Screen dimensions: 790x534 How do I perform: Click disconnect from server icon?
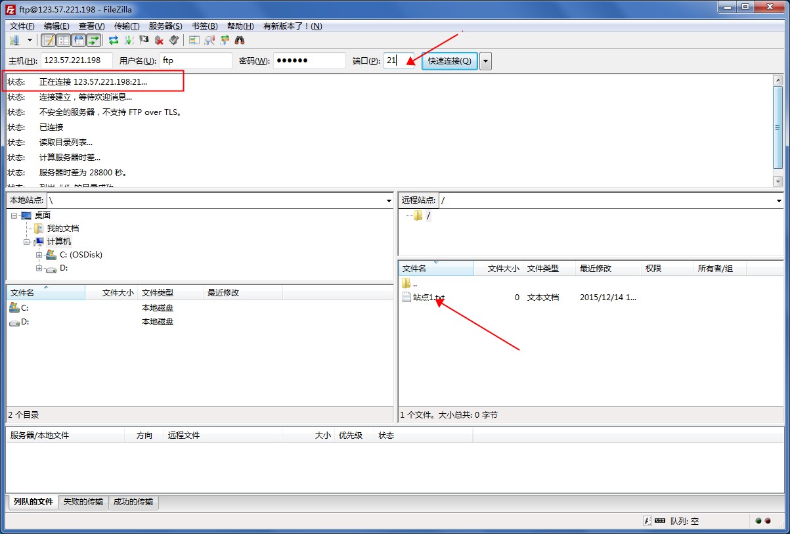pyautogui.click(x=159, y=40)
